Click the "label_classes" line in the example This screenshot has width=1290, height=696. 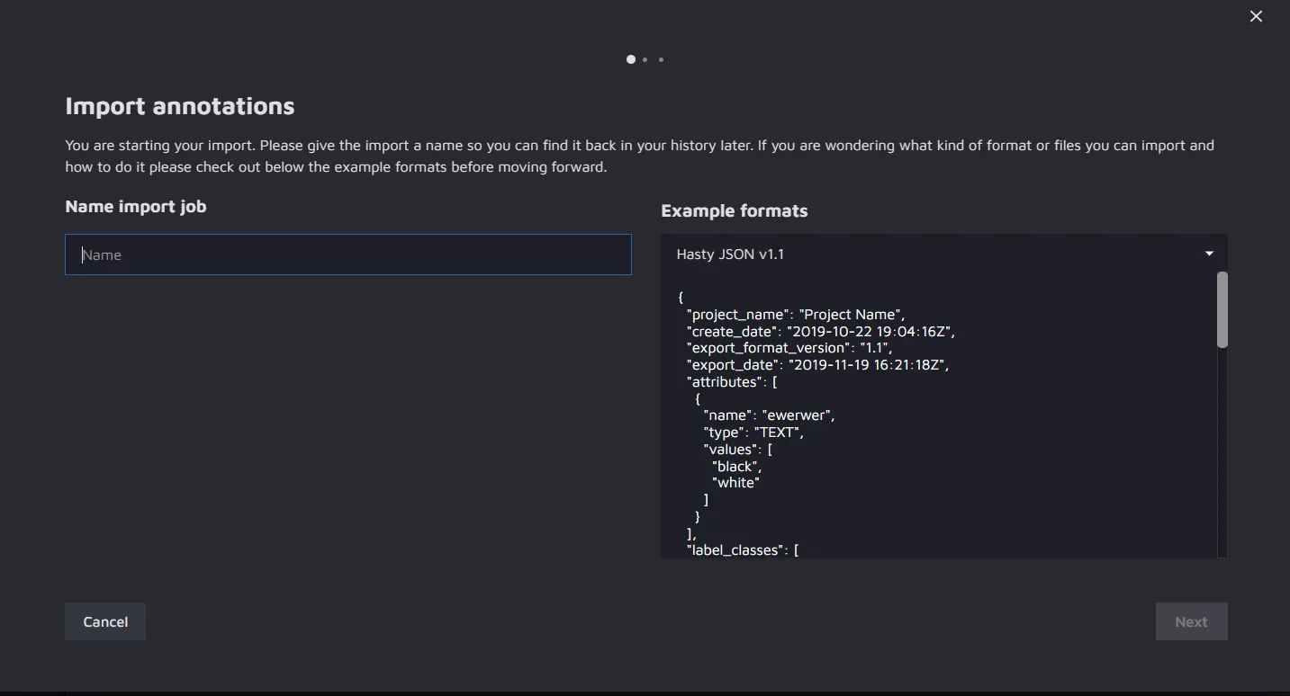[x=742, y=550]
